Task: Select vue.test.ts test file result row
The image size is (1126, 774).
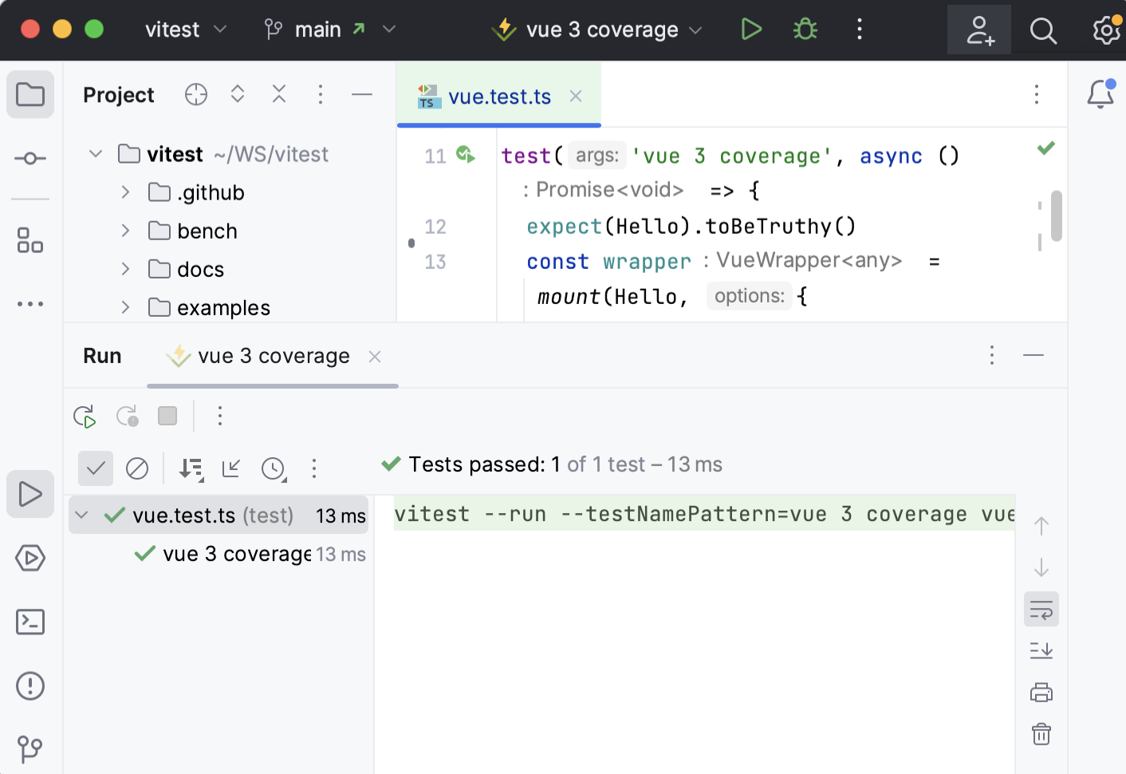Action: 219,515
